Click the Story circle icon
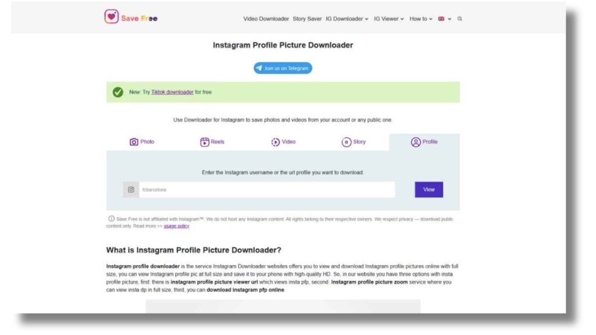 (x=346, y=142)
